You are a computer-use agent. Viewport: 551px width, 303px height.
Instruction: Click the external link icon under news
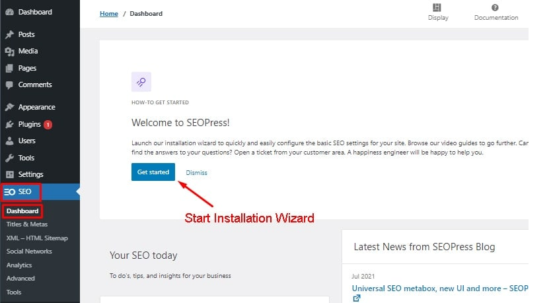pos(357,298)
